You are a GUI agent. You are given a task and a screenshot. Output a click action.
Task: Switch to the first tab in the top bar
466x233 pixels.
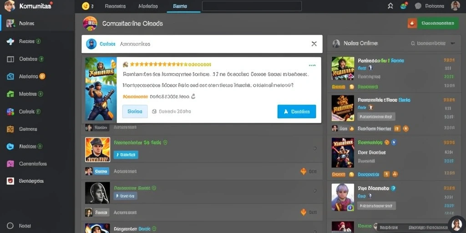[115, 6]
